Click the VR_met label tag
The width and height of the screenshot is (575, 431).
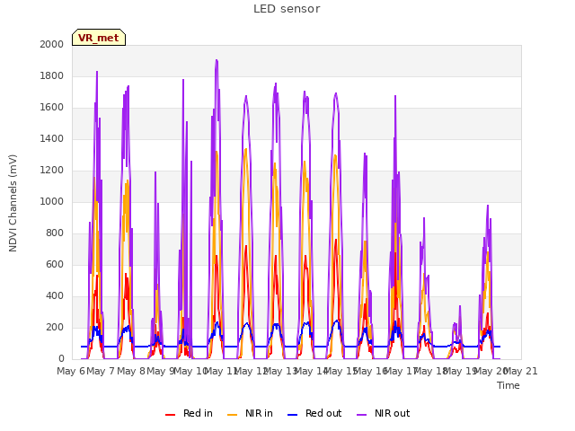[99, 38]
